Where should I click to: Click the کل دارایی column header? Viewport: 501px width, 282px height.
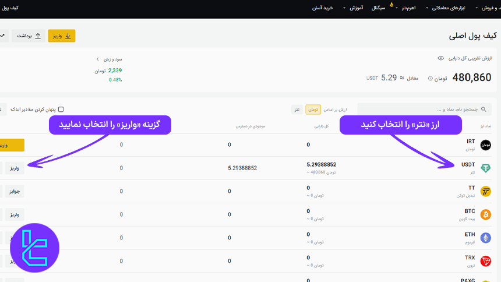[322, 126]
